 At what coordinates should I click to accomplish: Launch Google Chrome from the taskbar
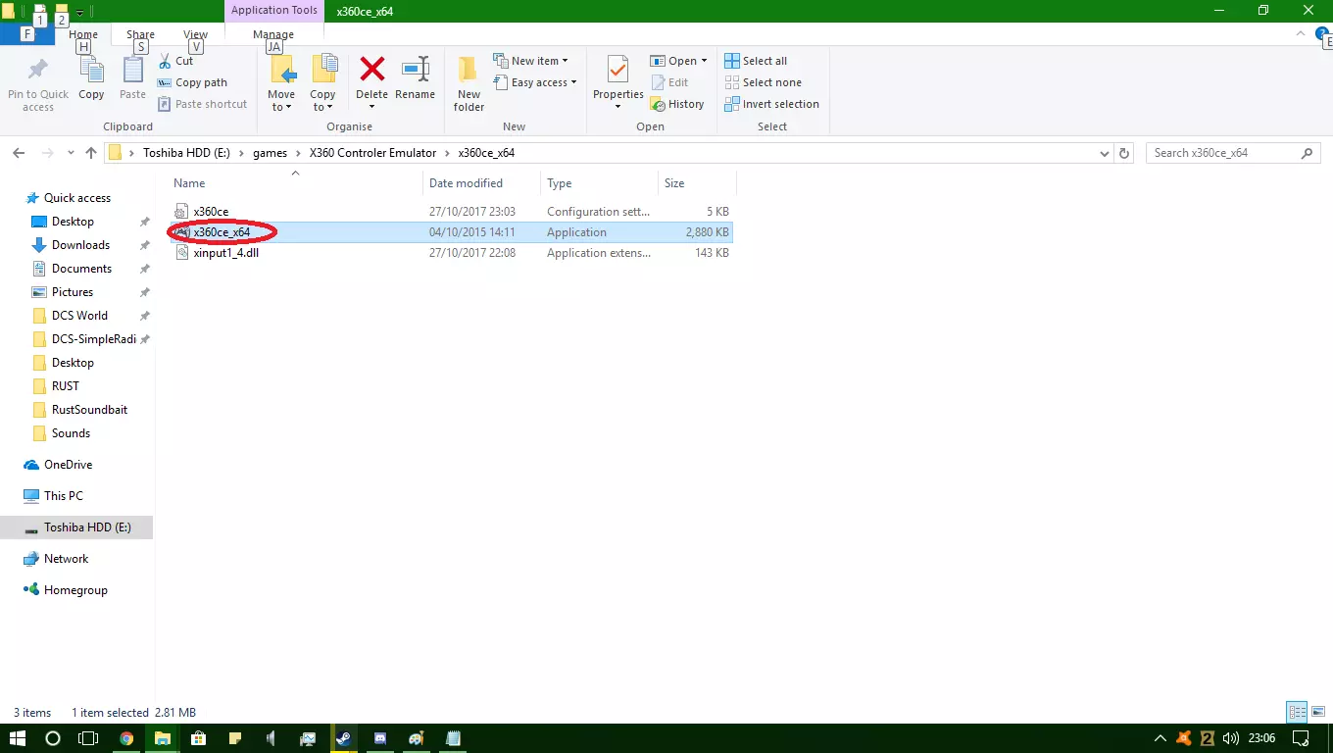point(126,738)
